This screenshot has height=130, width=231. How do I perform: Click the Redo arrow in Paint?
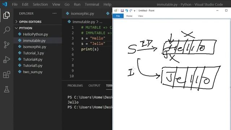point(131,10)
